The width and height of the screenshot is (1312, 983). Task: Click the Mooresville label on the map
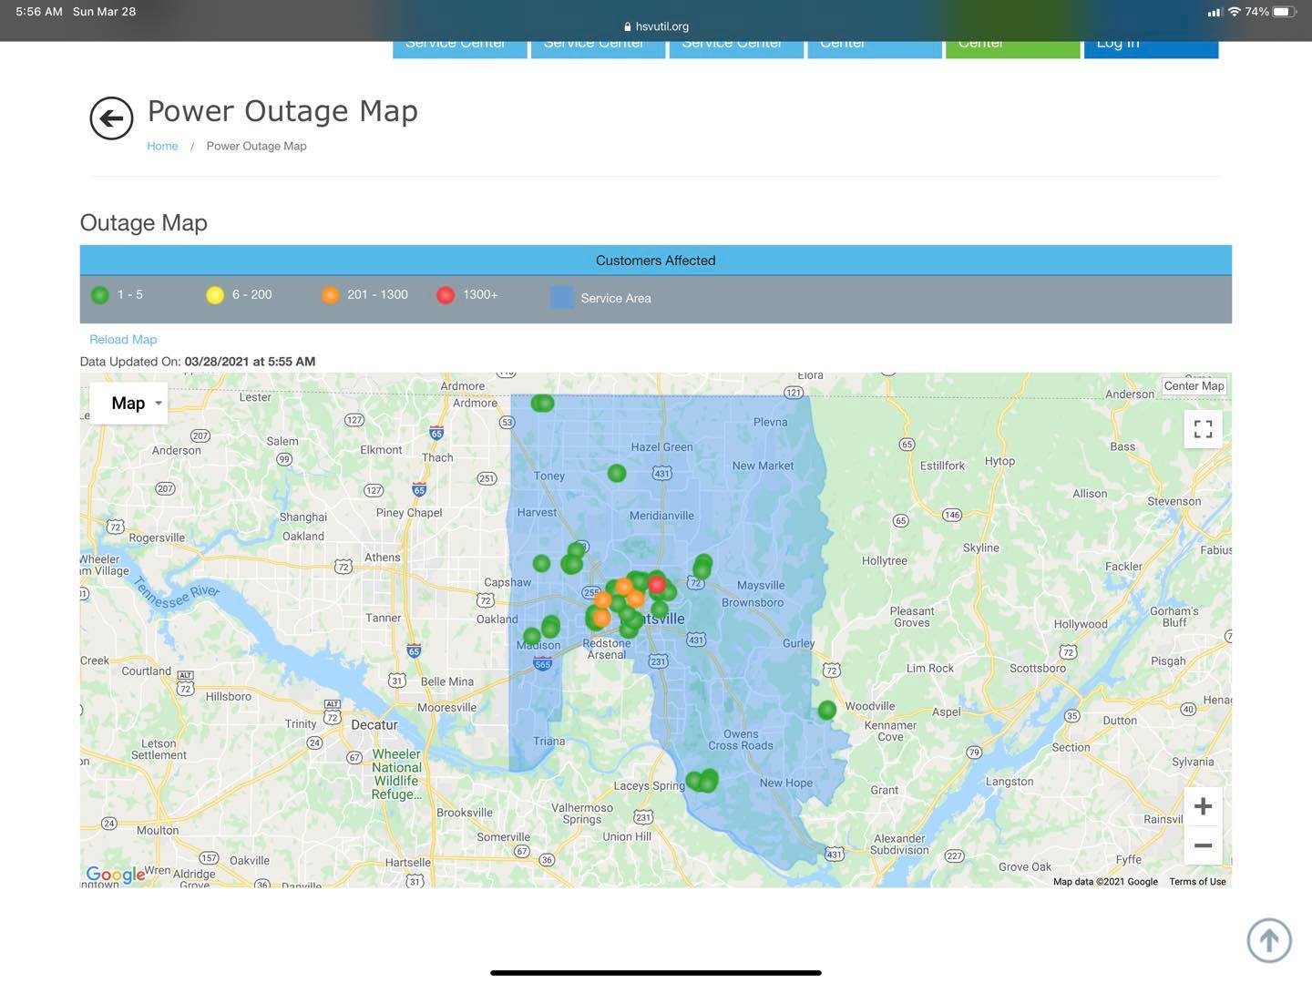[446, 708]
